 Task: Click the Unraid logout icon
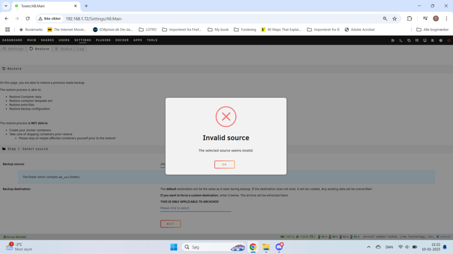393,40
